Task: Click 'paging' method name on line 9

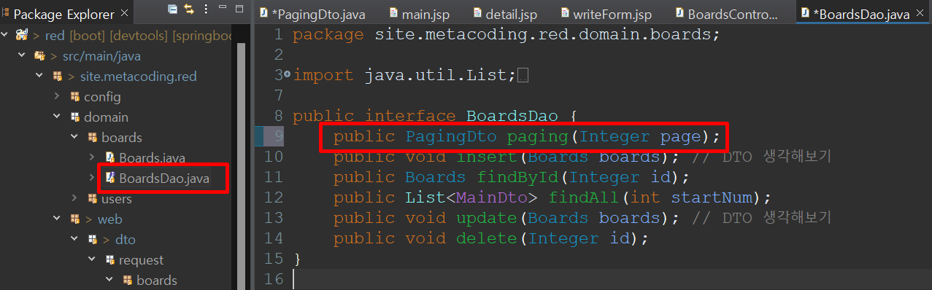Action: 537,136
